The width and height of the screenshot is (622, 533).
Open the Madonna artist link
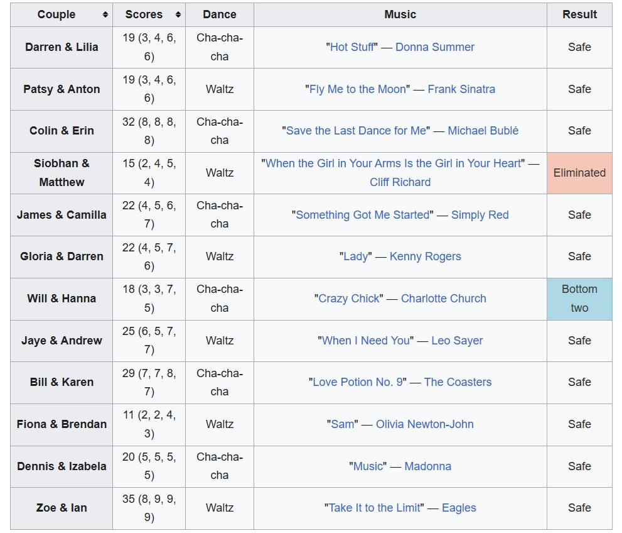pos(428,466)
